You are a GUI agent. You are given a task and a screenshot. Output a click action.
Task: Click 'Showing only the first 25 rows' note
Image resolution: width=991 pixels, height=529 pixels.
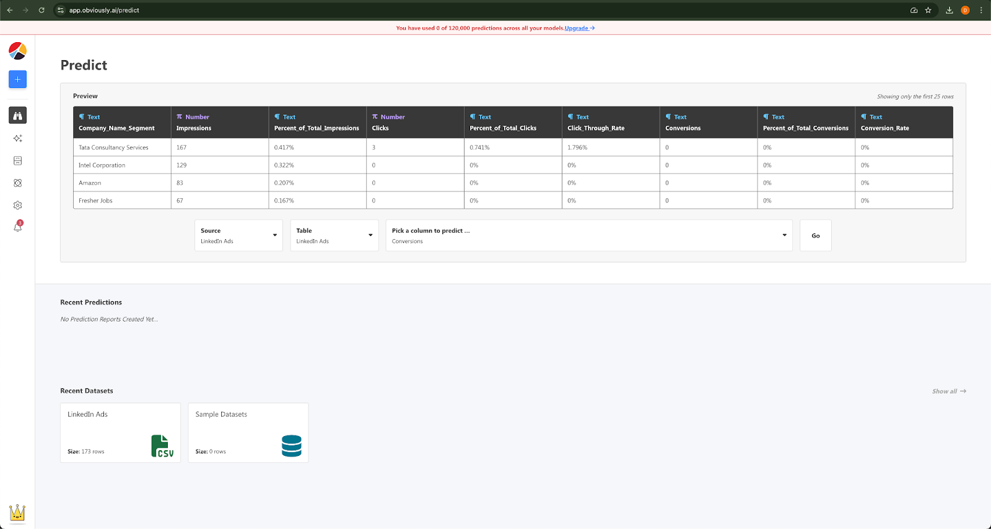(x=915, y=97)
